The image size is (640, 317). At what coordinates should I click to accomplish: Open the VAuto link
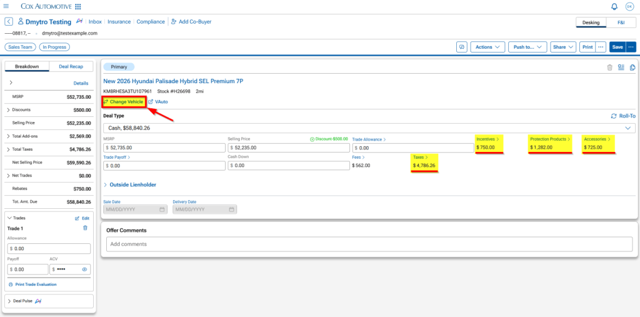(x=158, y=102)
